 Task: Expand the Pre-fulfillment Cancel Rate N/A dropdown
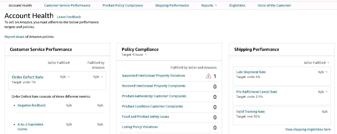(323, 92)
